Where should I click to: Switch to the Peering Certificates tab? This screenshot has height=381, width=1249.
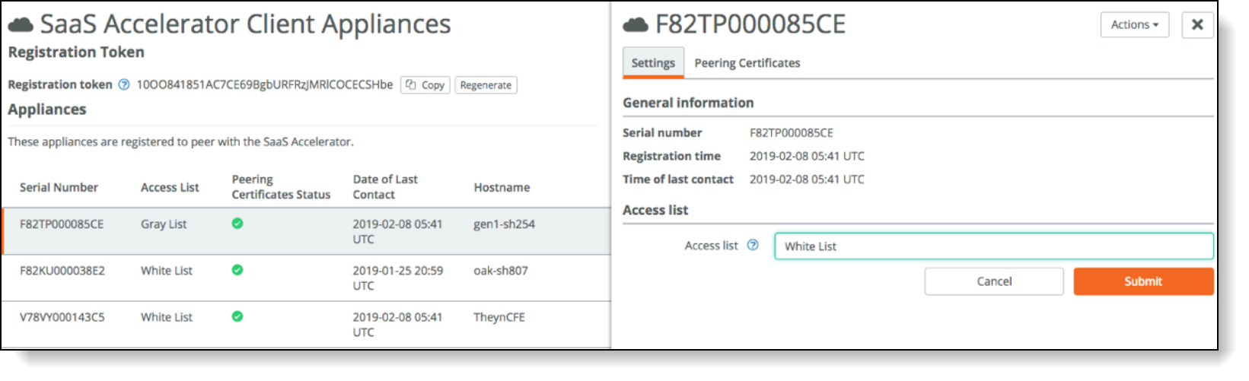tap(747, 63)
